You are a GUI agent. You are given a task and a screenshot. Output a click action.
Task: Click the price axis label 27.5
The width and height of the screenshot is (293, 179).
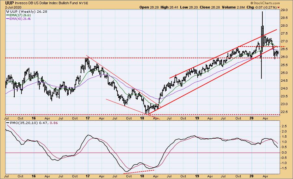[284, 34]
